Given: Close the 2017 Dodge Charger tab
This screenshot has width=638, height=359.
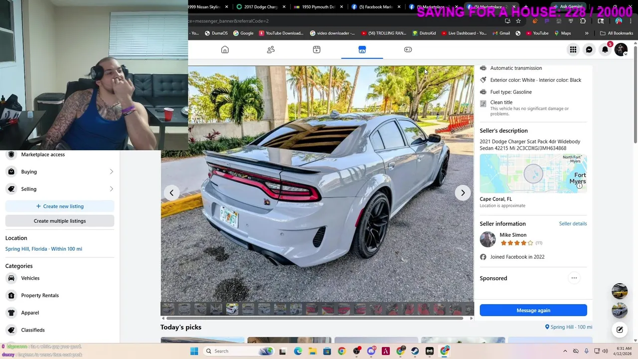Looking at the screenshot, I should click(x=284, y=7).
